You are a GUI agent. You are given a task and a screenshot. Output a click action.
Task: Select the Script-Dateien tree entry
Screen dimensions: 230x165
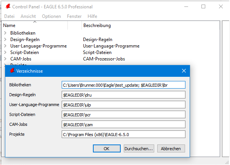(x=24, y=52)
